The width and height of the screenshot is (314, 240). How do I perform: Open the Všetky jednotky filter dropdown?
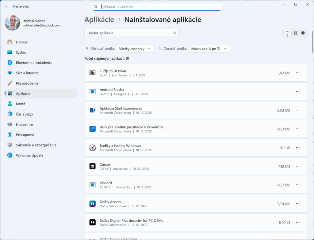click(x=135, y=48)
